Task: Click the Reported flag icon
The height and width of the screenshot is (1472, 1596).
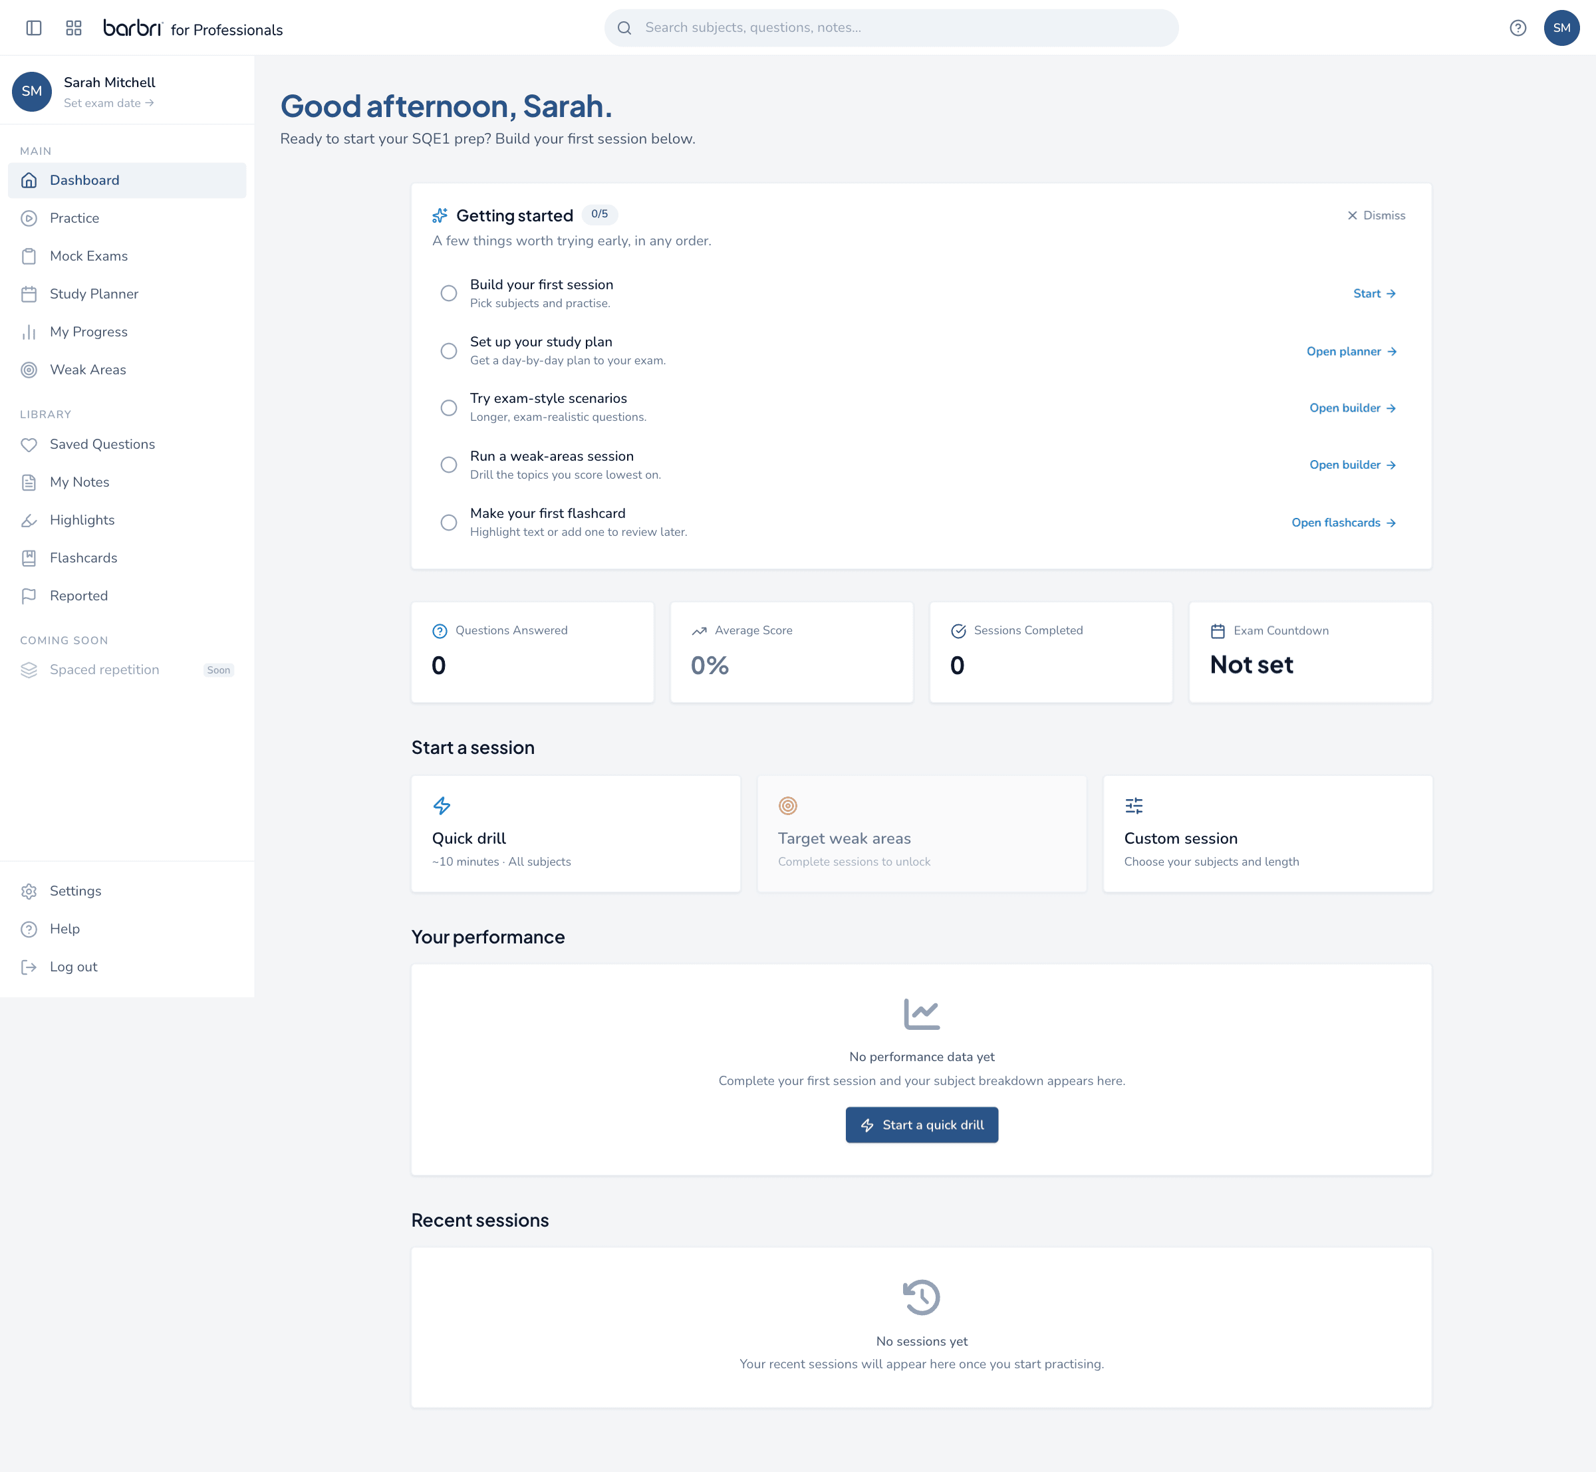Action: pyautogui.click(x=29, y=596)
